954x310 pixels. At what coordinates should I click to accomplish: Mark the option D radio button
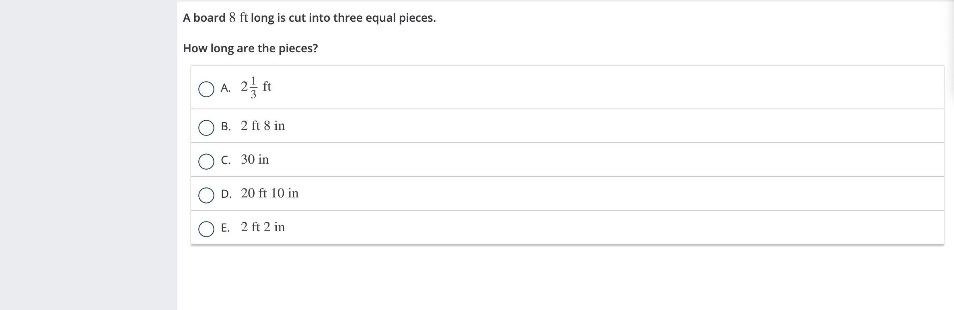[206, 195]
